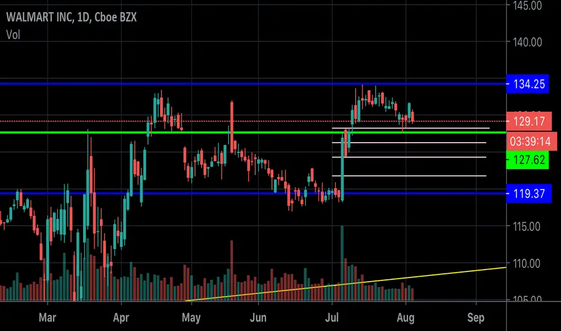The height and width of the screenshot is (331, 561).
Task: Click the Mar label on time axis
Action: [x=47, y=317]
